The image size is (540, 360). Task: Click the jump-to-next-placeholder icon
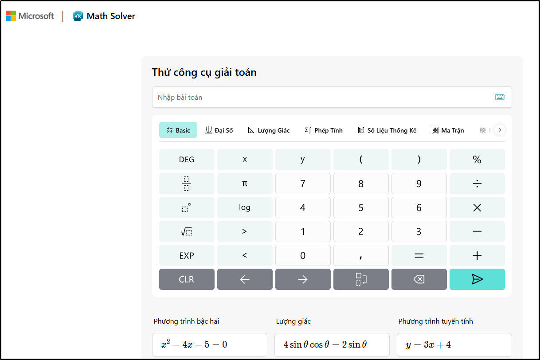[x=361, y=279]
